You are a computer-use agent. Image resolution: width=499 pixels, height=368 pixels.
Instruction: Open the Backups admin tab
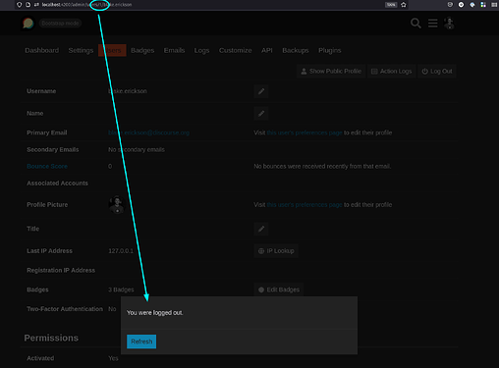click(296, 50)
